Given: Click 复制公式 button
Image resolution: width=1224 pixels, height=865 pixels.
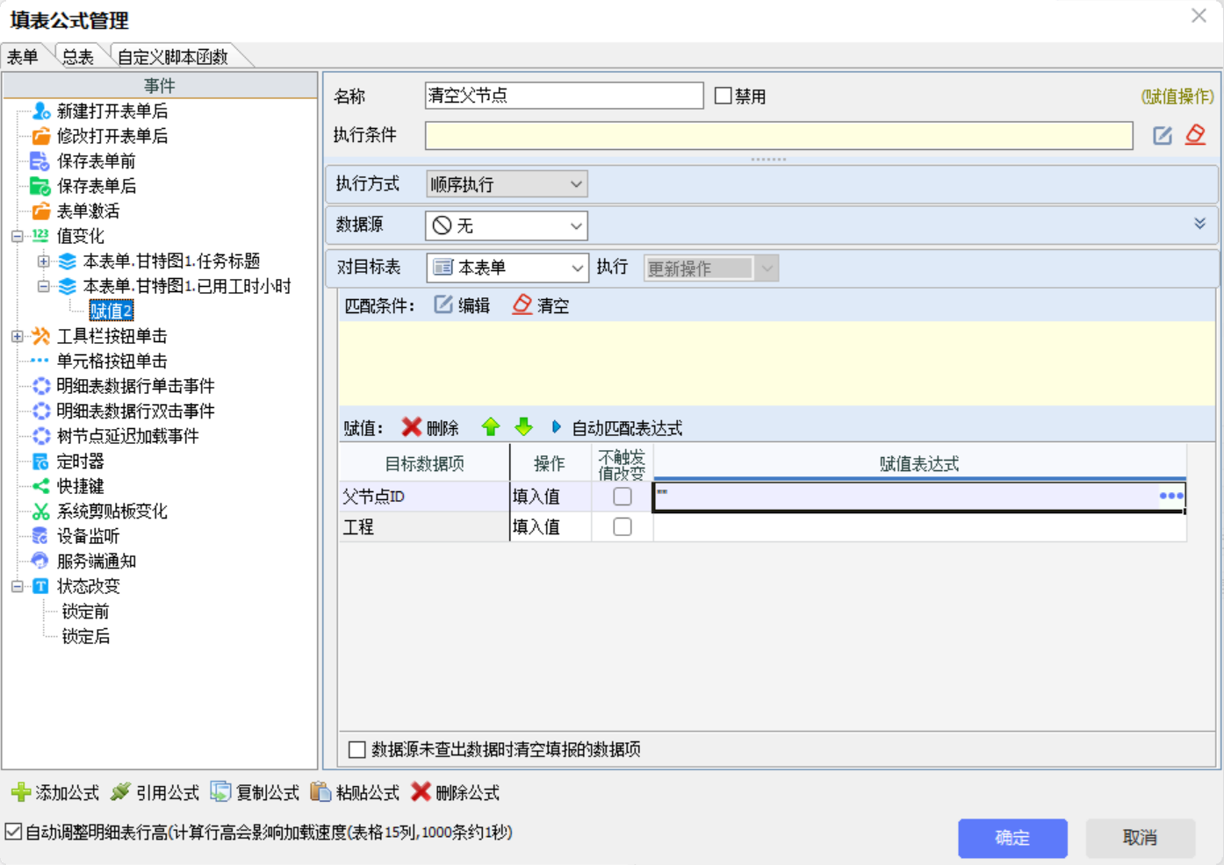Looking at the screenshot, I should point(256,793).
